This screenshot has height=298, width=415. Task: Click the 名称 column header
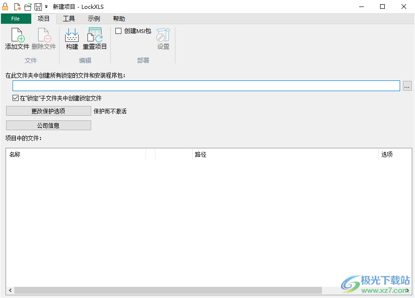(76, 154)
